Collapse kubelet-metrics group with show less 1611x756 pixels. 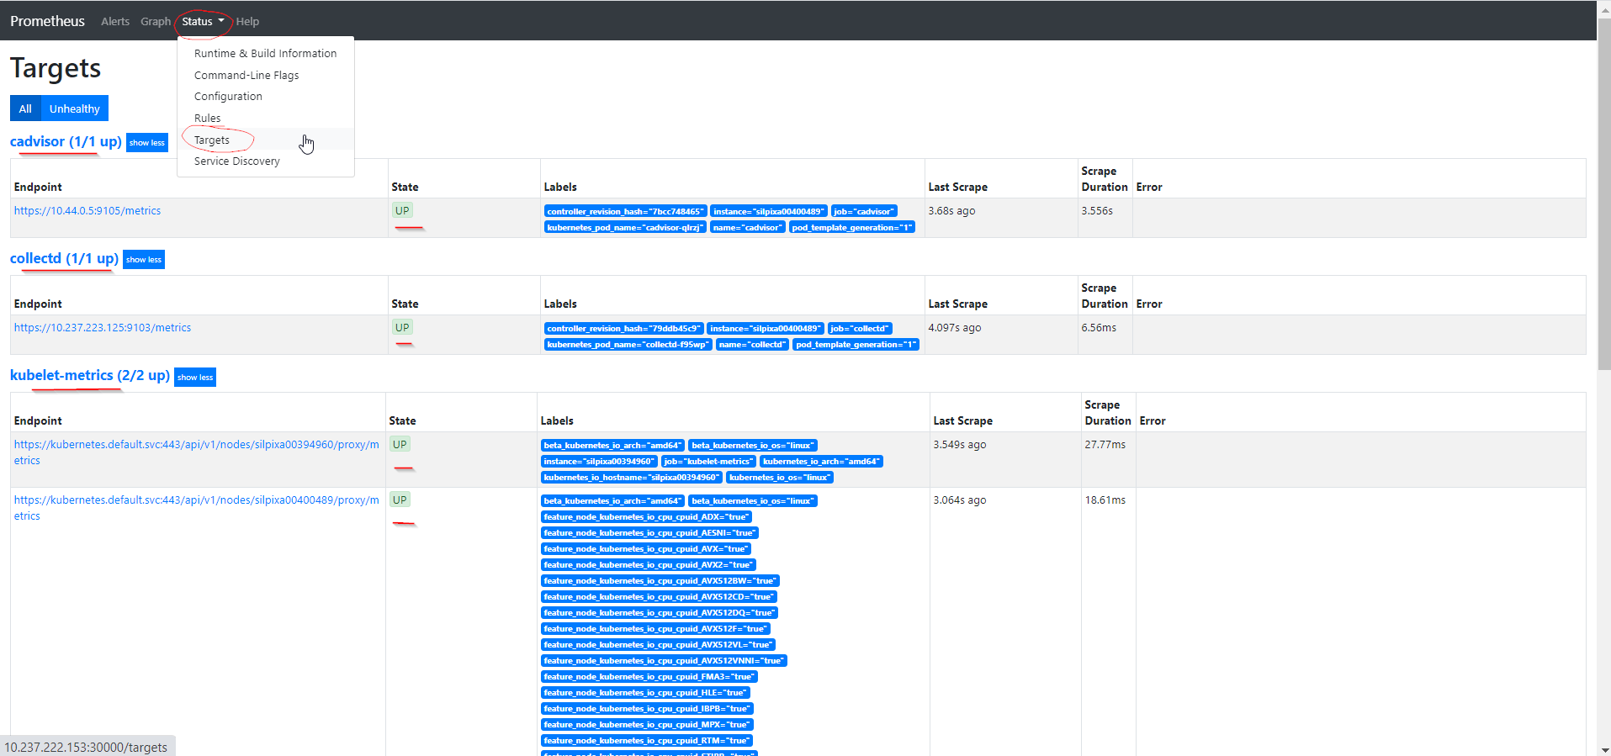[195, 377]
